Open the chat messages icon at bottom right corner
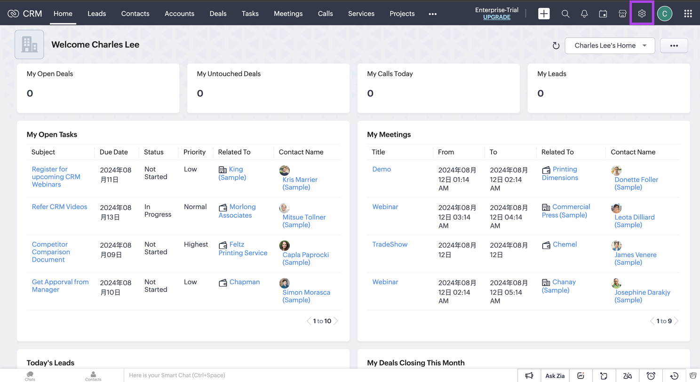 (693, 375)
